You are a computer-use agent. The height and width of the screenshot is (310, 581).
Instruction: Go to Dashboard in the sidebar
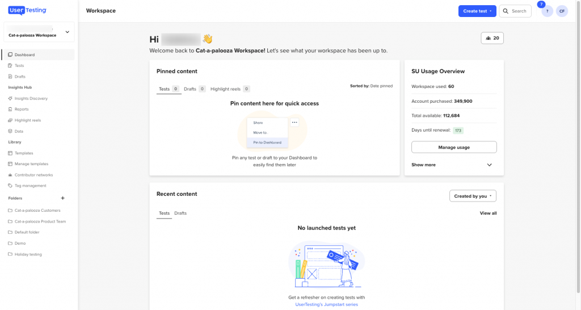[38, 55]
